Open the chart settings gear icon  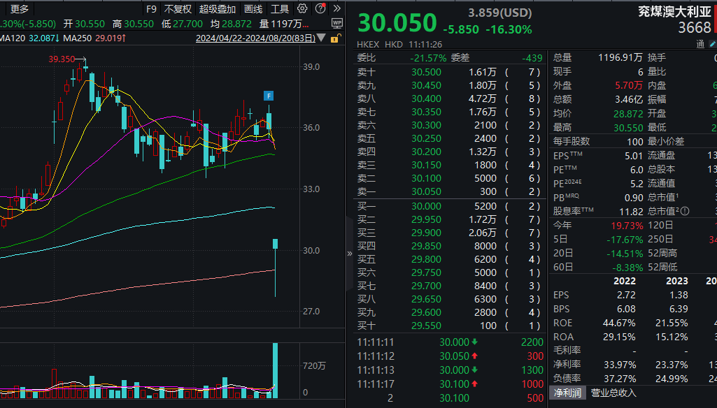(x=302, y=9)
